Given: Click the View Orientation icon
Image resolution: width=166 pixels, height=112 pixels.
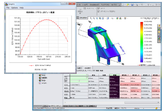Looking at the screenshot, I should point(103,18).
